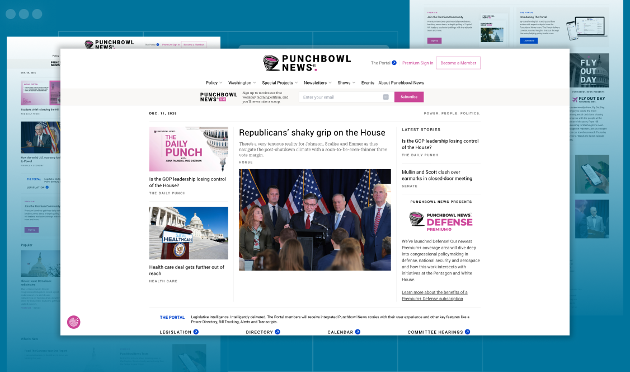
Task: Click the LEGISLATION portal link
Action: (175, 332)
